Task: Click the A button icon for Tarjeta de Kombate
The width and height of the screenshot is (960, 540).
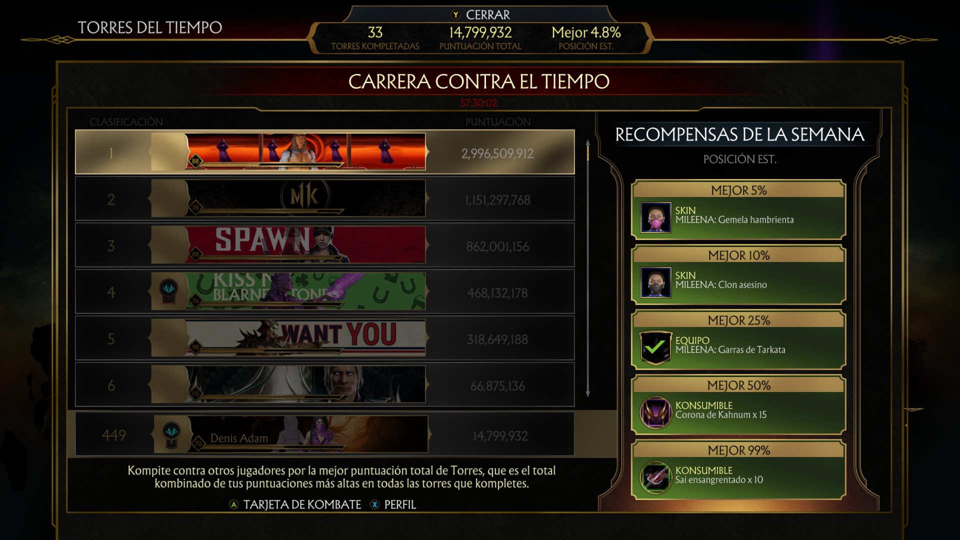Action: (233, 504)
